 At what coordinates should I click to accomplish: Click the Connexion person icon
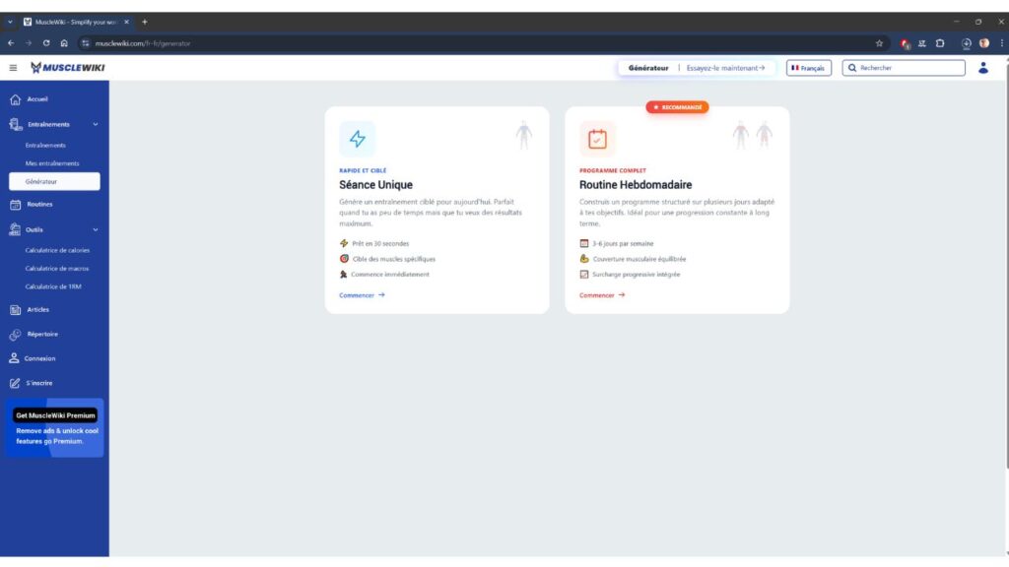click(14, 358)
